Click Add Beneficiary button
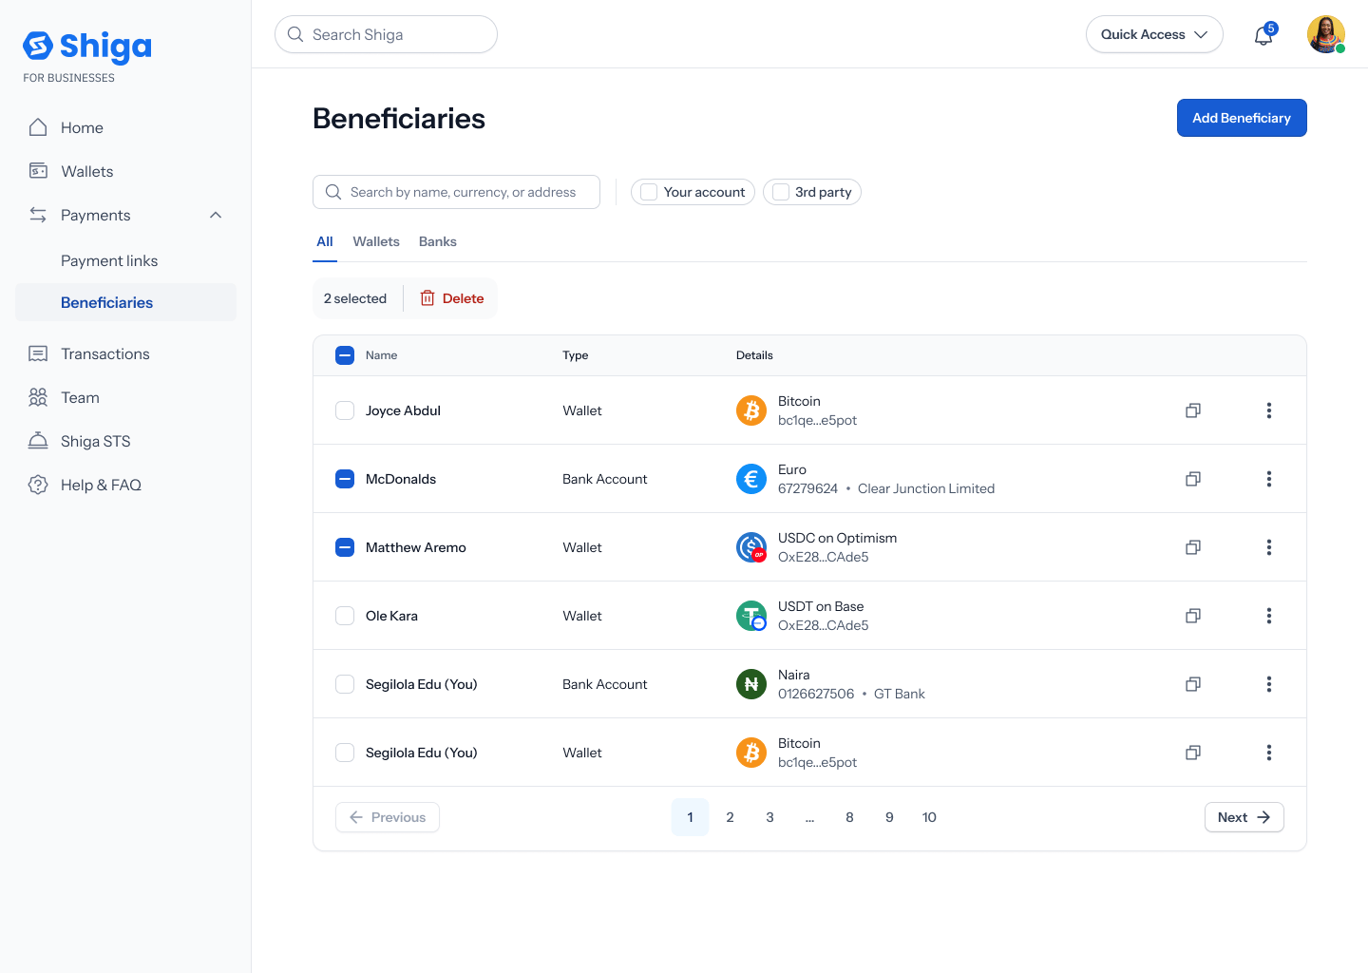This screenshot has width=1368, height=973. [1242, 118]
